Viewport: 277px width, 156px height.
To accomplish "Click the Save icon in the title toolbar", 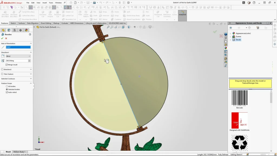I will pos(88,3).
